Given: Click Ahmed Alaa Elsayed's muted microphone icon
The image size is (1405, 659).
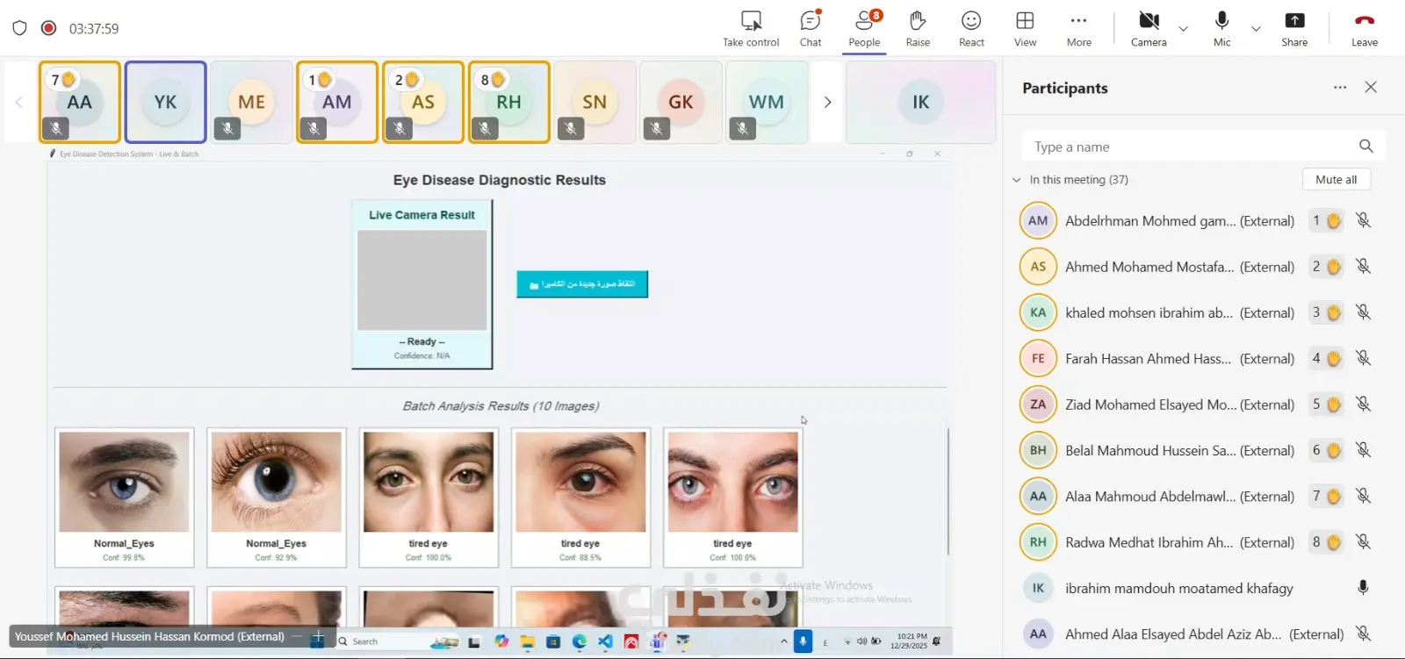Looking at the screenshot, I should [1363, 634].
